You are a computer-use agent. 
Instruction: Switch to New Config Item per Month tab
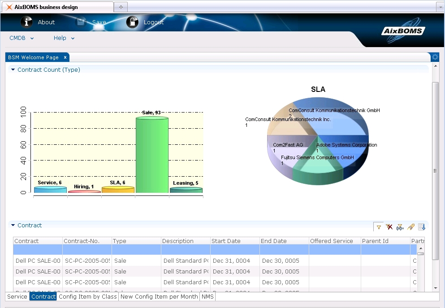(159, 297)
